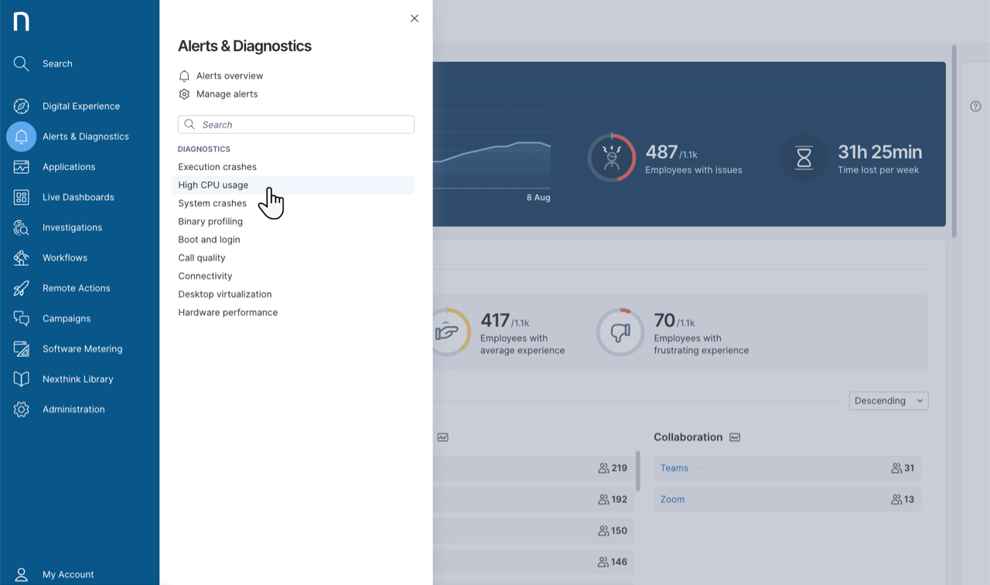Screen dimensions: 990x585
Task: Open the Investigations section
Action: (72, 227)
